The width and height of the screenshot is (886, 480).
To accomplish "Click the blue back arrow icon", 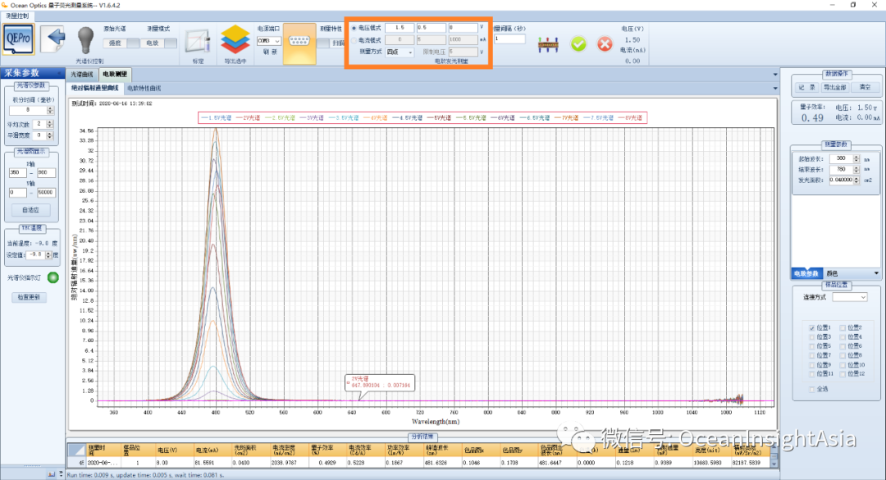I will (x=55, y=39).
